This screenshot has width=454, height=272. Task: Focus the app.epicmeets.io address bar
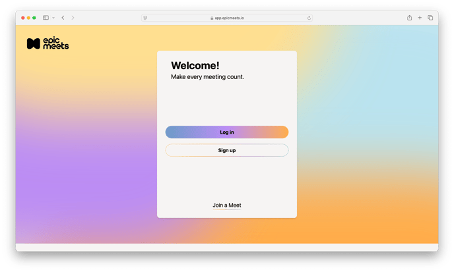coord(227,18)
